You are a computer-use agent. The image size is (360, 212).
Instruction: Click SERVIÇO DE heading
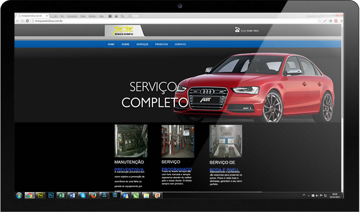pos(222,162)
